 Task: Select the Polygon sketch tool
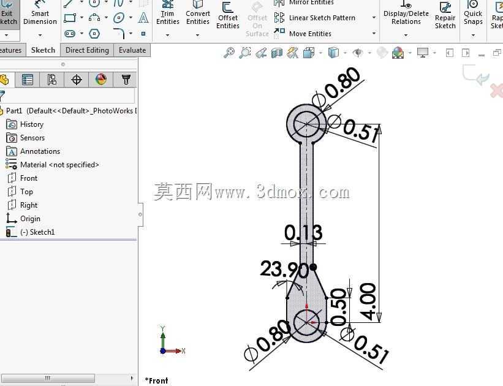pyautogui.click(x=94, y=33)
